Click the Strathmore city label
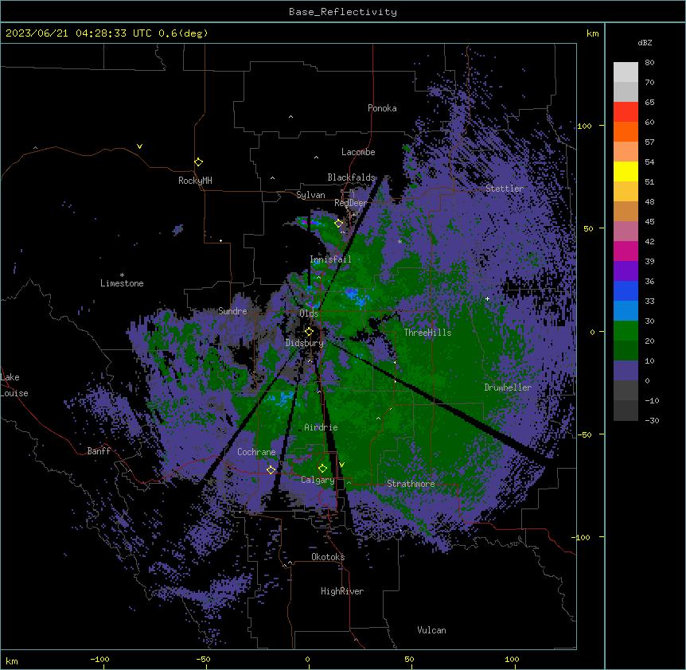The image size is (686, 670). [411, 484]
